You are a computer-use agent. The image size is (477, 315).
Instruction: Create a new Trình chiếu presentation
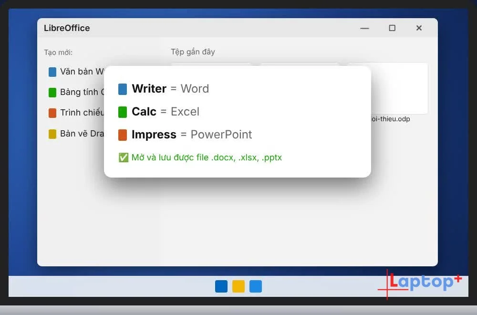click(76, 113)
